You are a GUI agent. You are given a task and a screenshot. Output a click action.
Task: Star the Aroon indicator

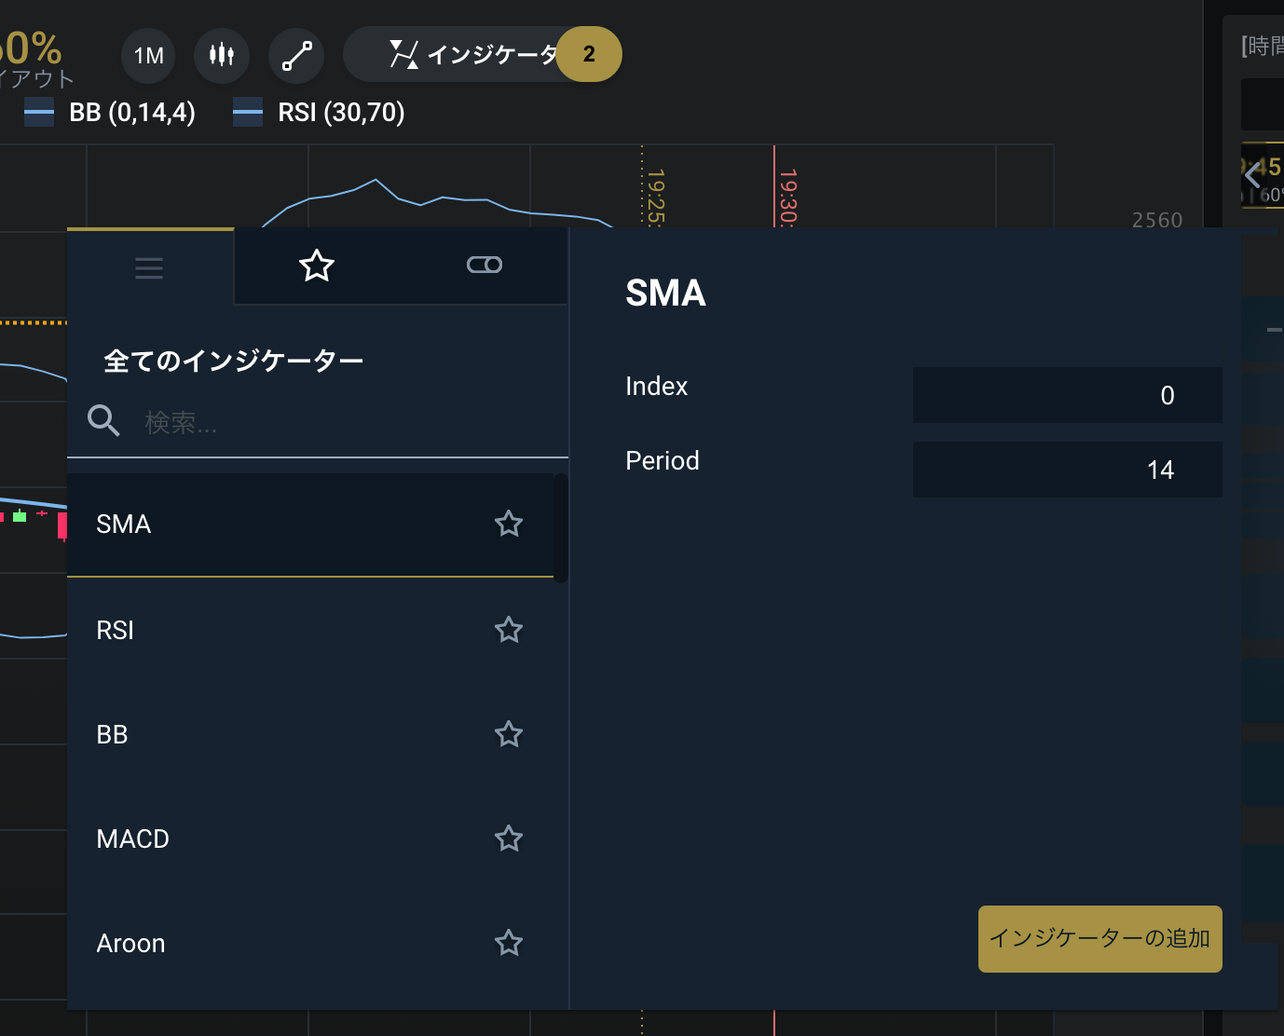pos(509,943)
